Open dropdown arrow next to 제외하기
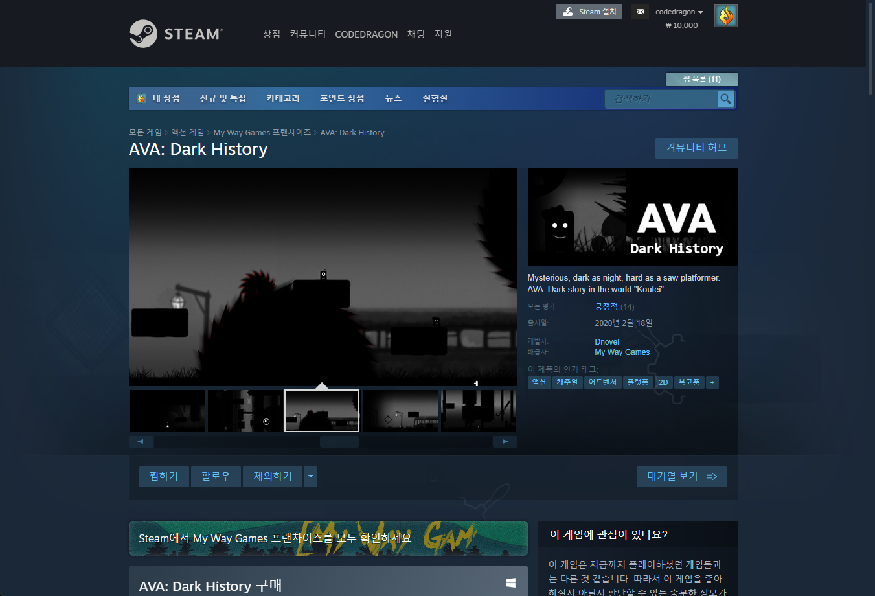The image size is (875, 596). click(311, 476)
